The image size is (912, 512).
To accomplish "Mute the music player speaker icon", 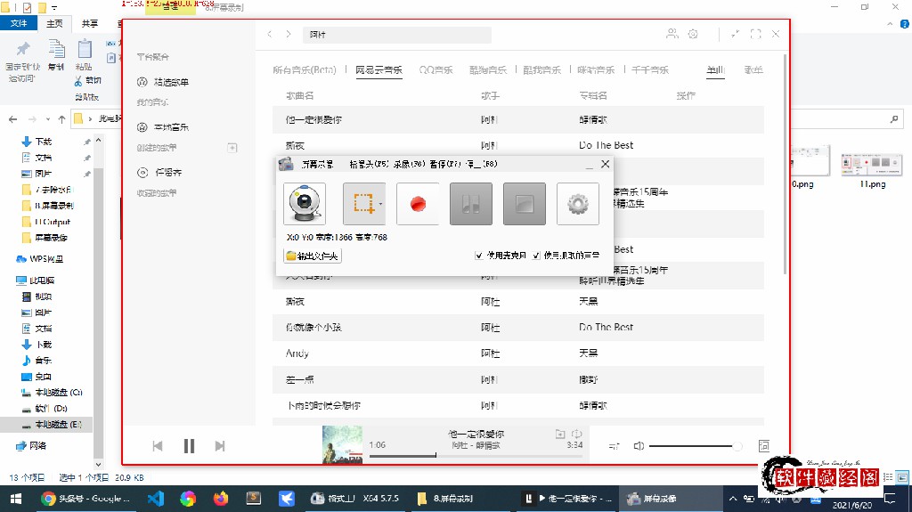I will pyautogui.click(x=639, y=446).
